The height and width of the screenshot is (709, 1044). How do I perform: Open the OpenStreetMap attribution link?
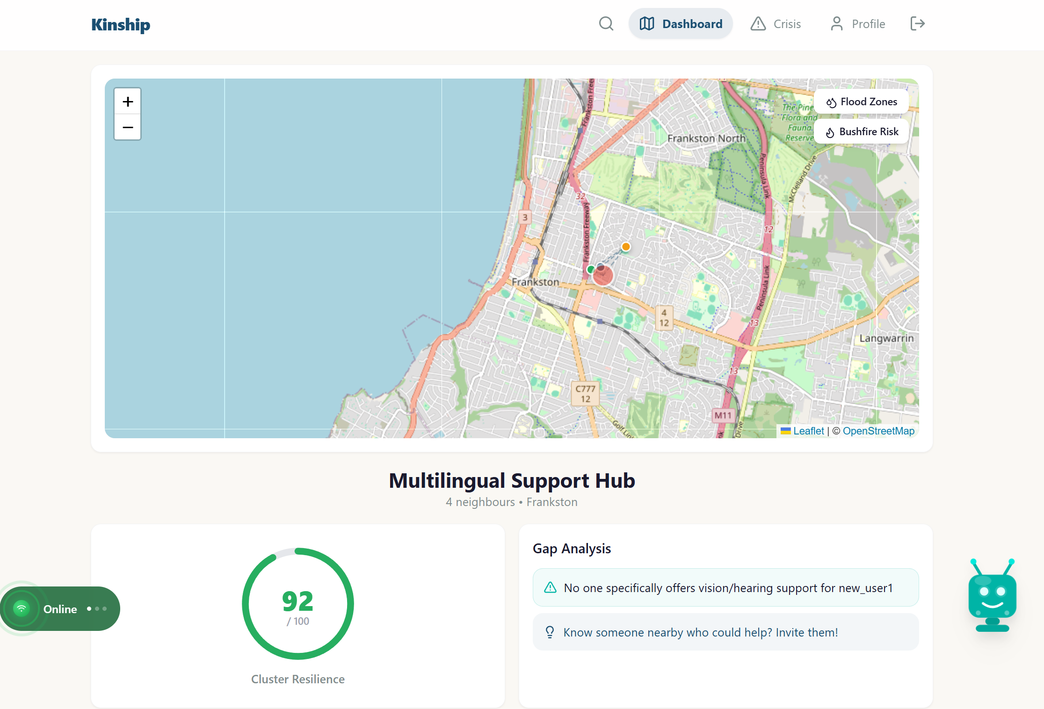click(x=878, y=431)
